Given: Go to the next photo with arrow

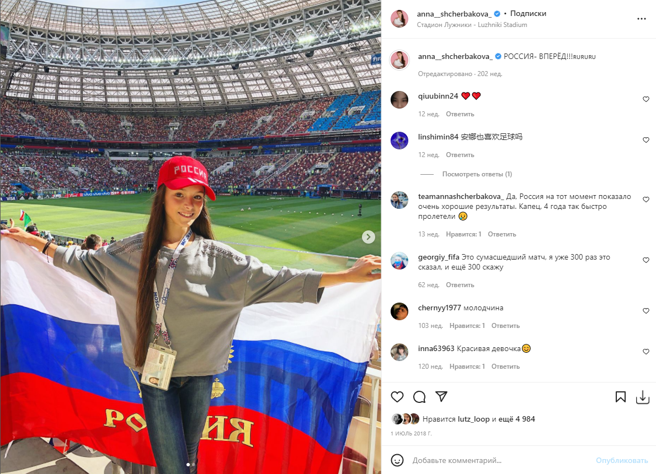Looking at the screenshot, I should [x=368, y=237].
